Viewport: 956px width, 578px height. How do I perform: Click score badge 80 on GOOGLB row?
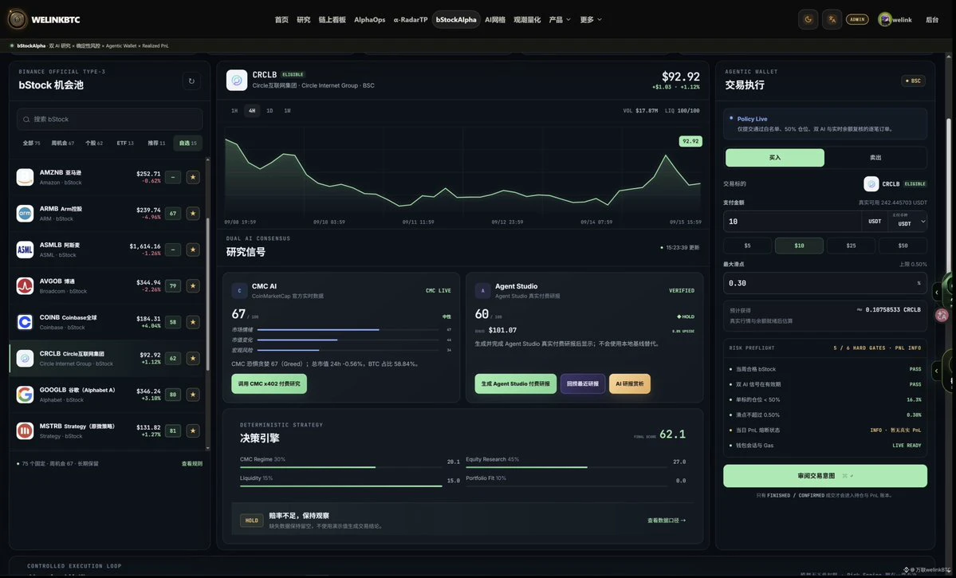(x=173, y=395)
